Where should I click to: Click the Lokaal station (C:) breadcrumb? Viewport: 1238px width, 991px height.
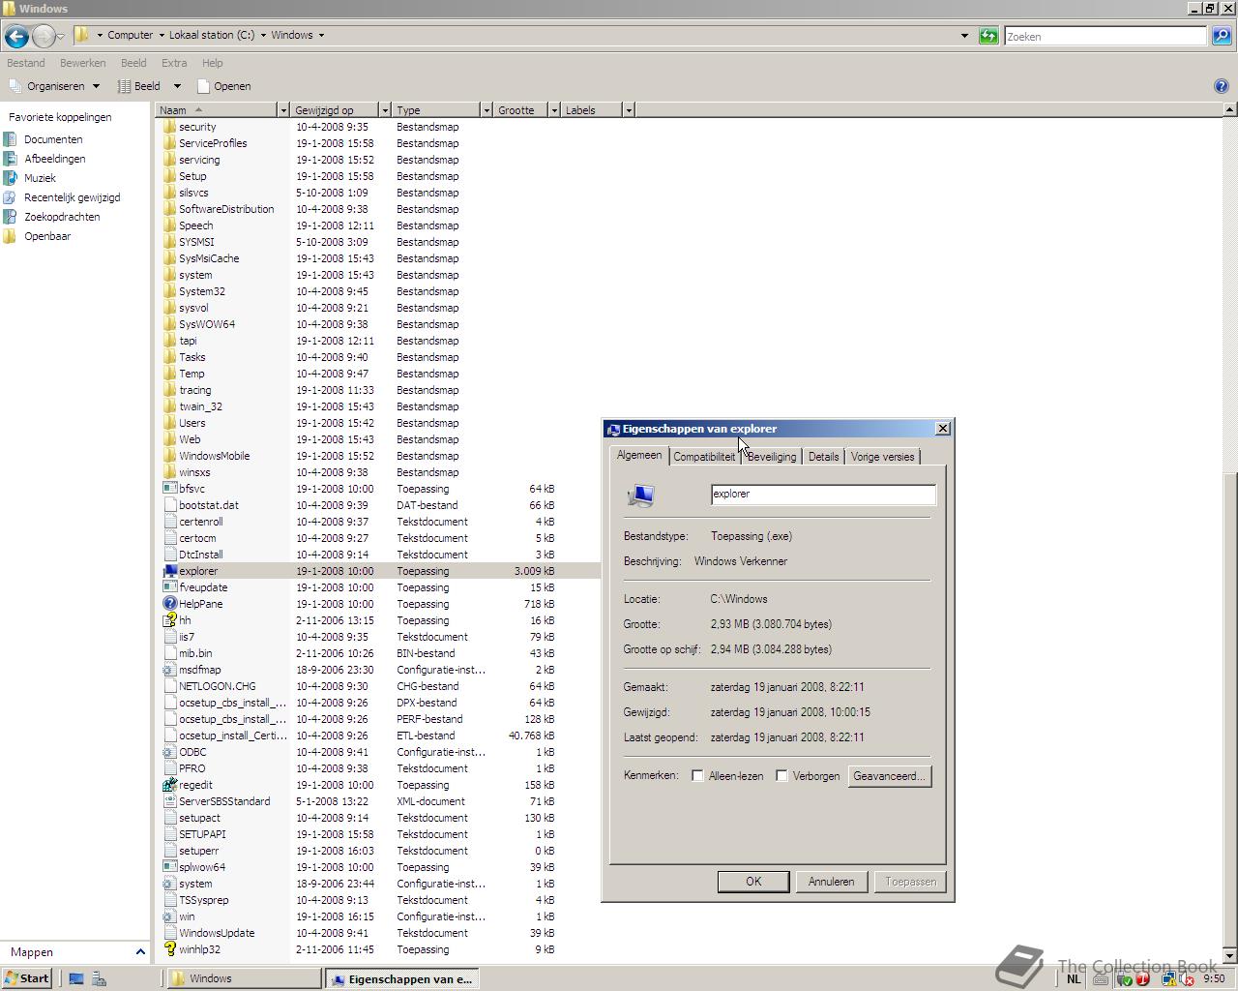212,35
